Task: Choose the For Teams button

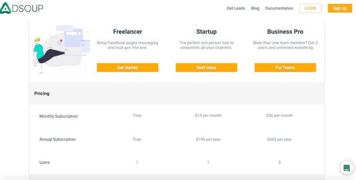Action: 285,67
